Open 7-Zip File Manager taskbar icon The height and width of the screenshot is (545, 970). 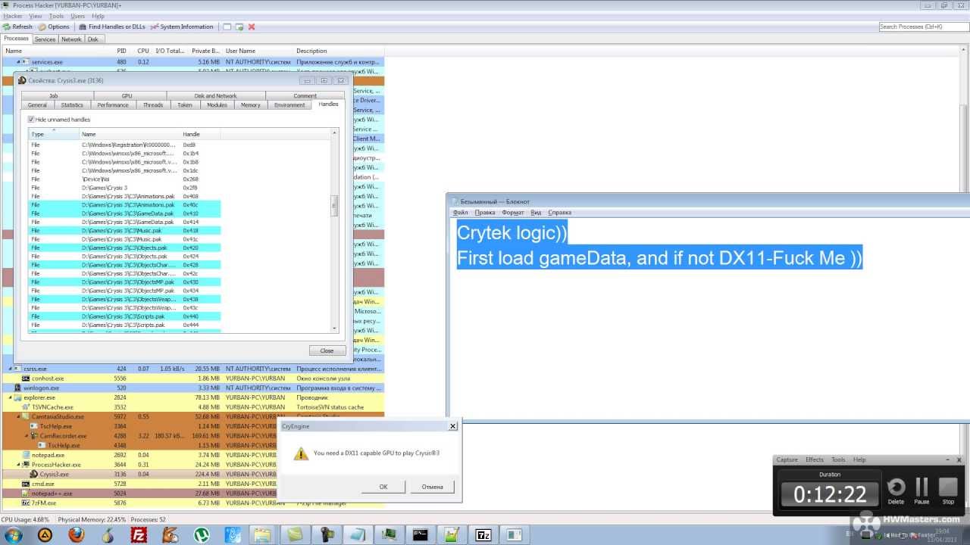click(483, 534)
